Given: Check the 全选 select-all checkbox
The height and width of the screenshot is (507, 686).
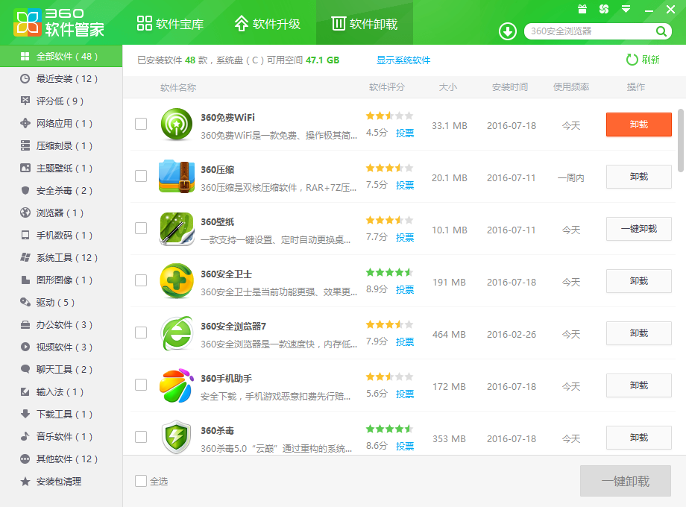Looking at the screenshot, I should (141, 481).
